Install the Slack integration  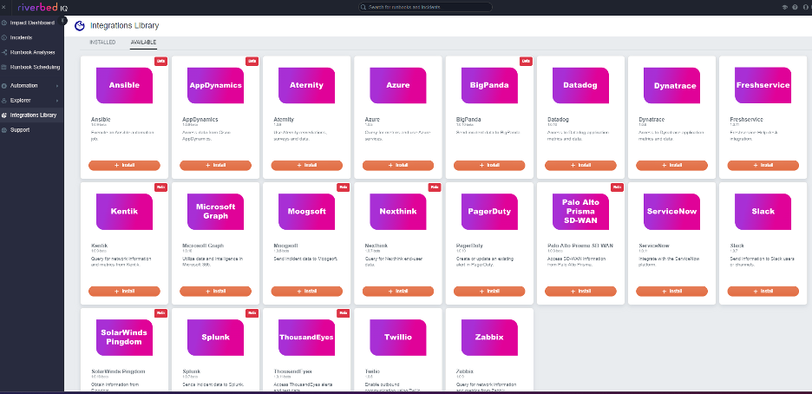[x=763, y=291]
